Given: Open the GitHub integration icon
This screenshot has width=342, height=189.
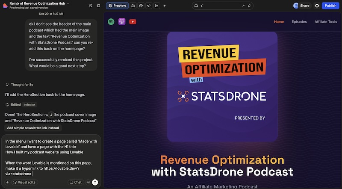Looking at the screenshot, I should (317, 6).
